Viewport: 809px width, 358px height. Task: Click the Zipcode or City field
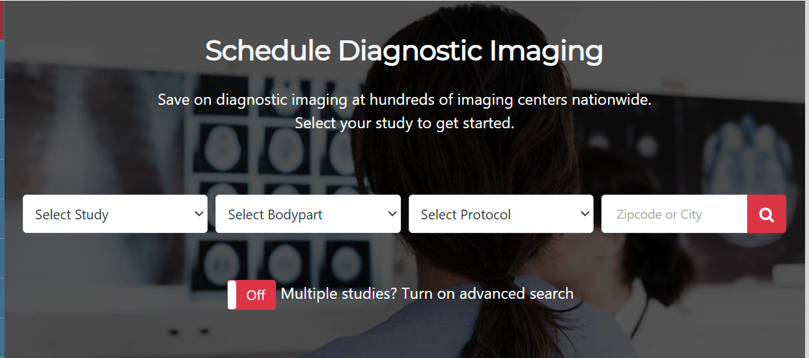coord(674,214)
